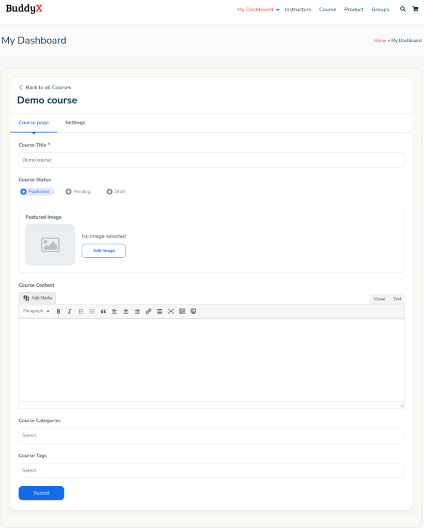
Task: Enter fullscreen editing mode
Action: 171,311
